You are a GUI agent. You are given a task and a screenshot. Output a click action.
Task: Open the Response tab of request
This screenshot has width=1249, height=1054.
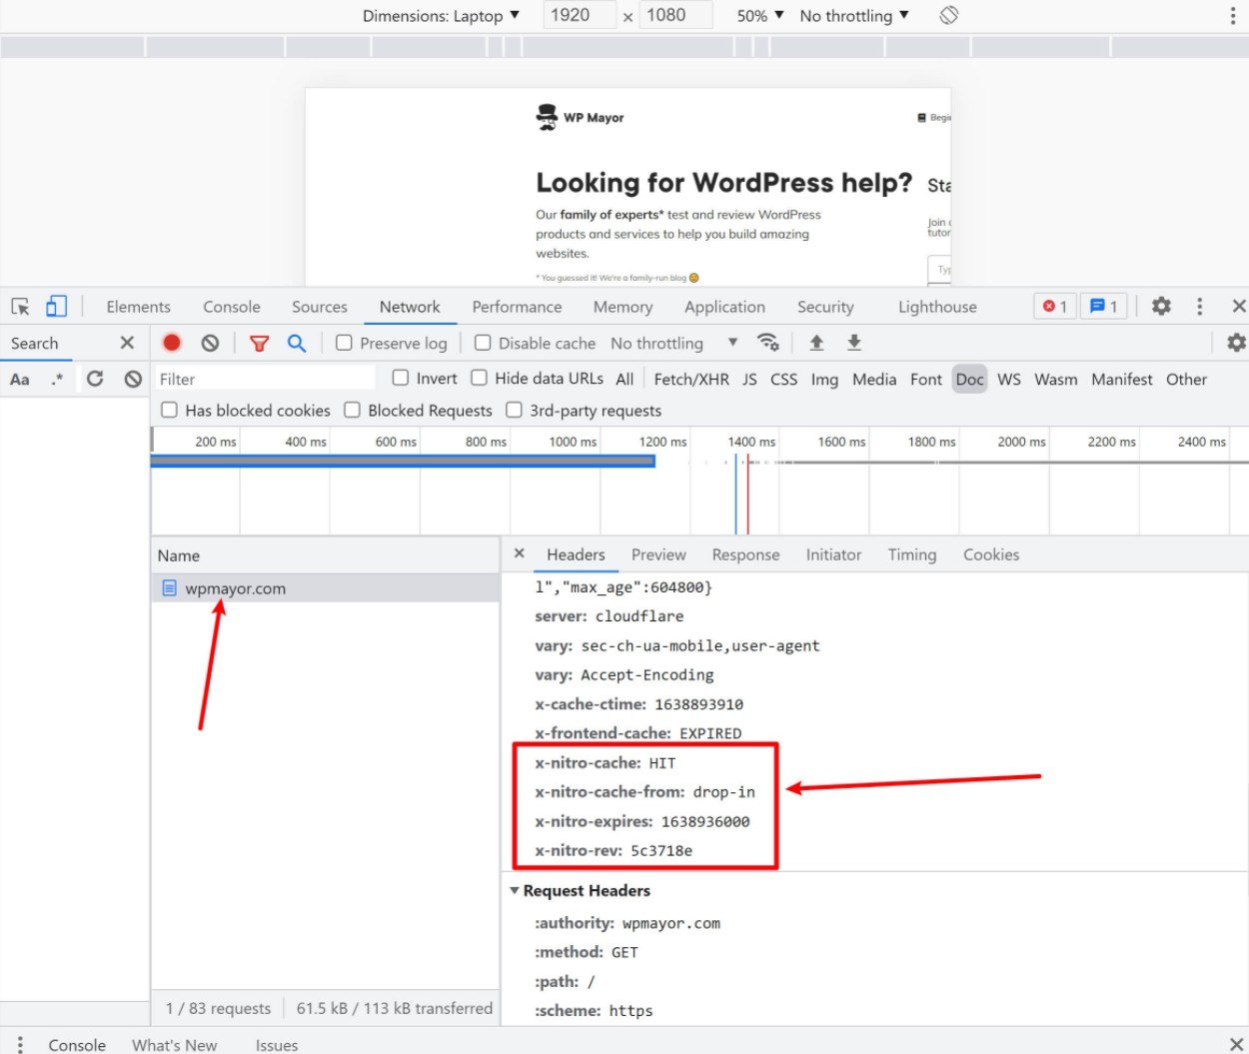745,554
